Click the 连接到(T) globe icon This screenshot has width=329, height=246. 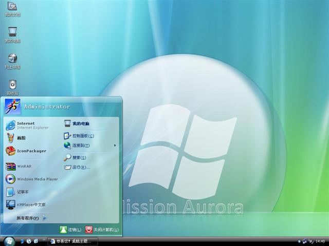[x=67, y=145]
